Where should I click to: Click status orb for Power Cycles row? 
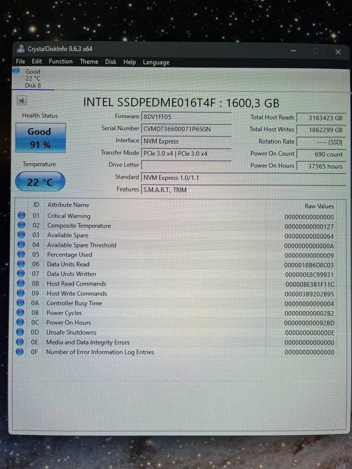click(x=20, y=313)
